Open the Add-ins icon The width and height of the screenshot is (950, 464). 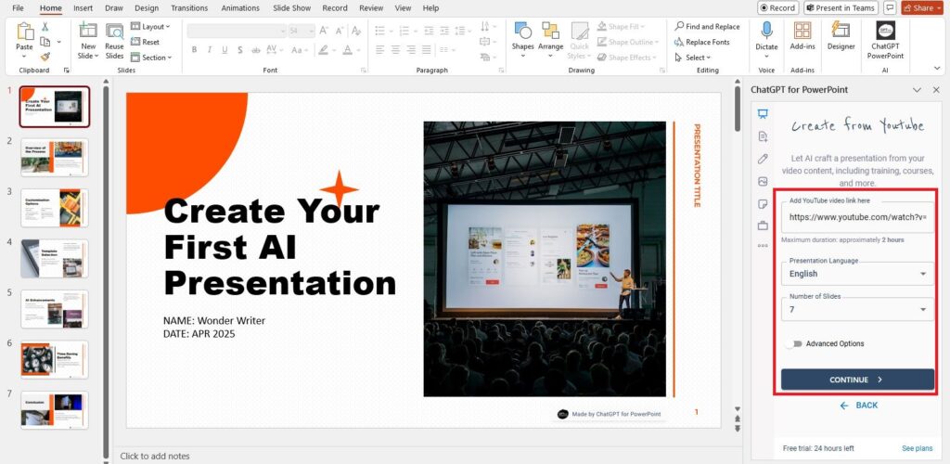(802, 31)
